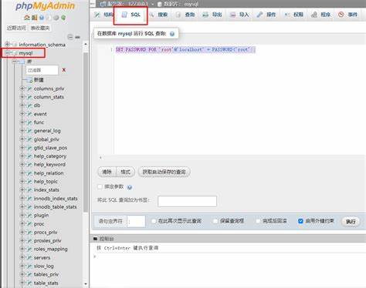Open the innodb_index_stats table
The image size is (366, 288).
pos(56,199)
